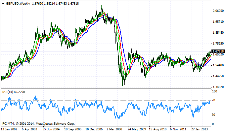Select the 1.95710 price axis label
This screenshot has width=225, height=132.
coord(218,22)
